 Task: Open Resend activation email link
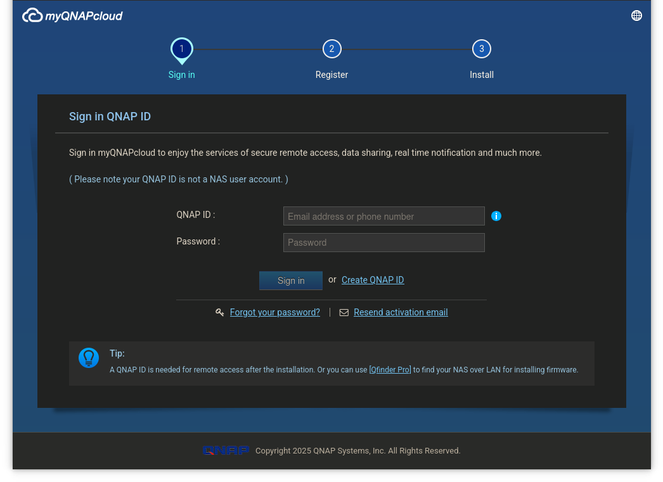pos(401,312)
